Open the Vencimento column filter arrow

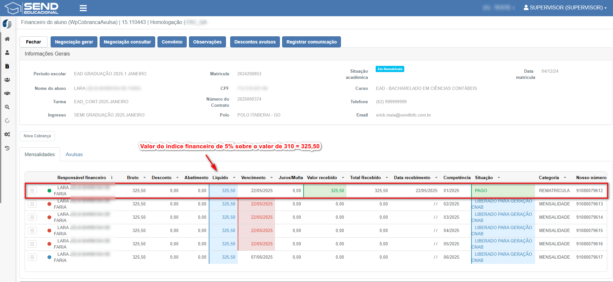[x=271, y=178]
